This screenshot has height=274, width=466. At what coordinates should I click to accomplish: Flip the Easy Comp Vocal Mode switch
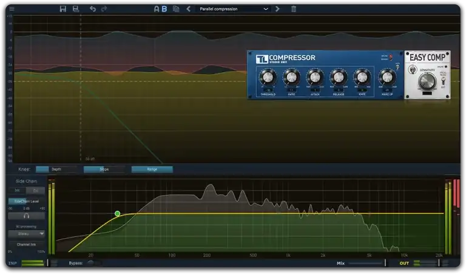443,80
